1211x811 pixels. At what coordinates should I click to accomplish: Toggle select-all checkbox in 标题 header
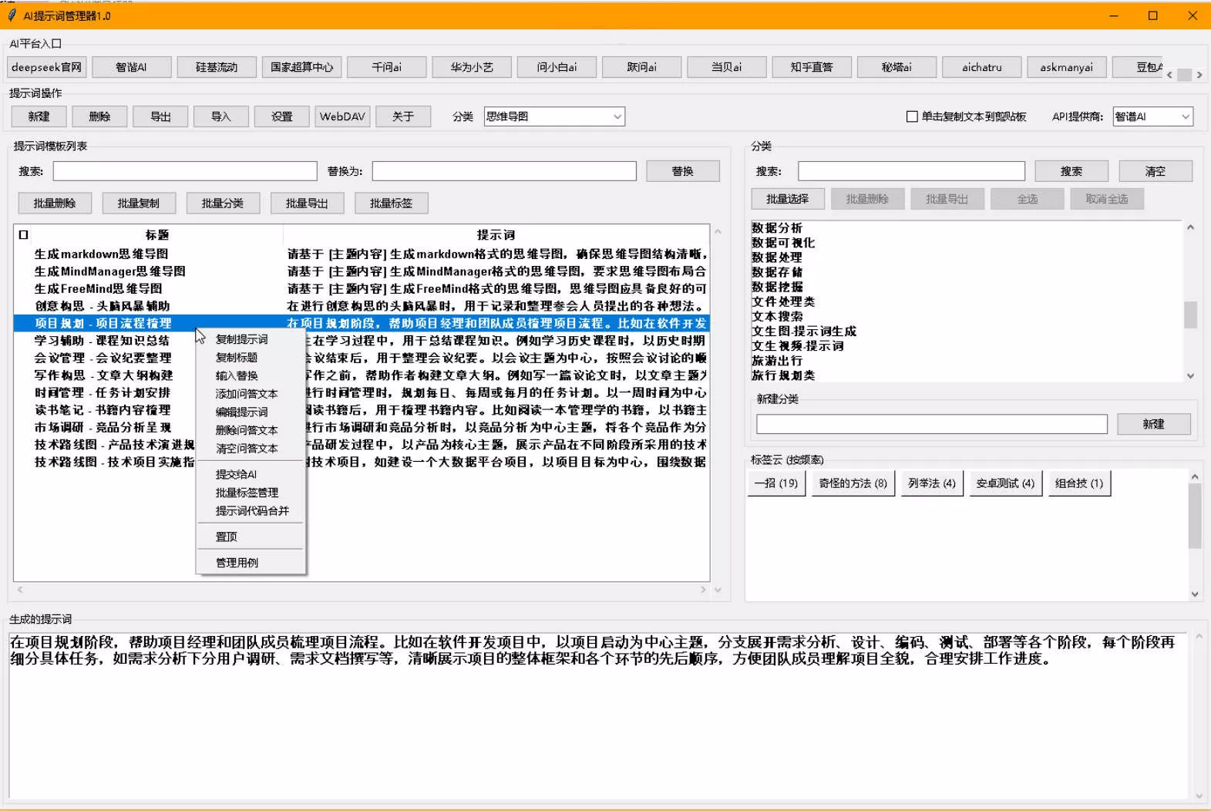click(23, 235)
